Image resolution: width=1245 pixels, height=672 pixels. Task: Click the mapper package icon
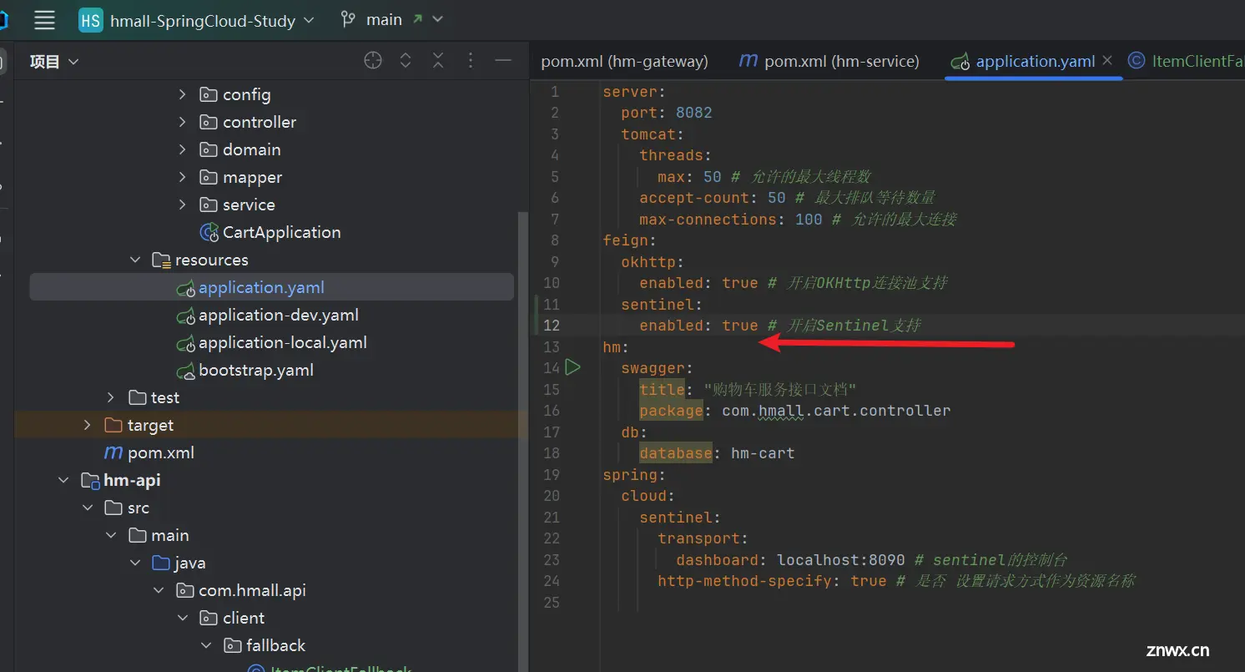[x=209, y=177]
